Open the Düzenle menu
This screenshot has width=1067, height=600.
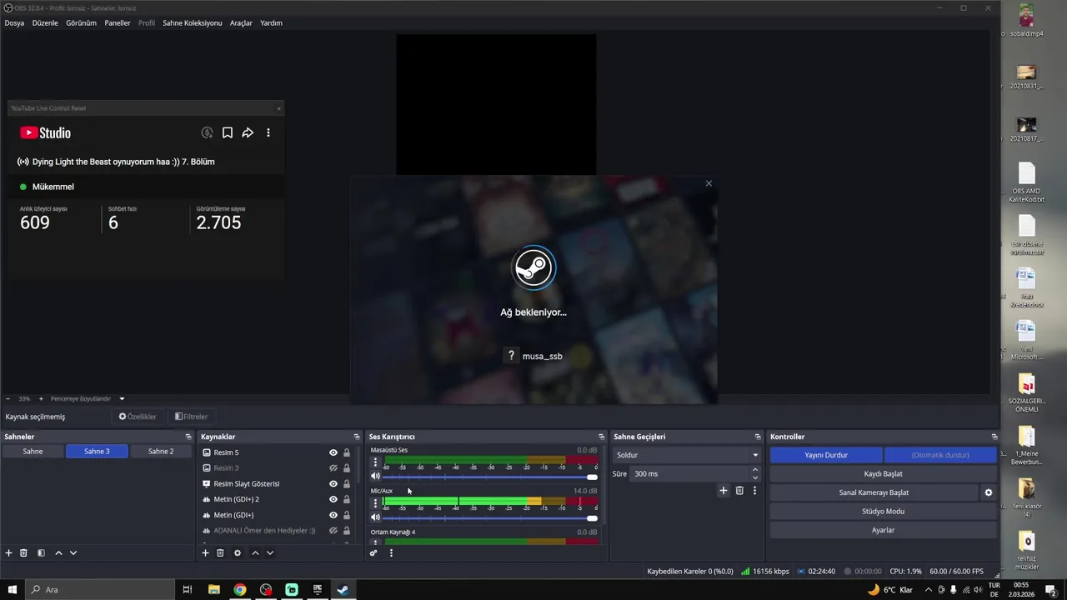[45, 23]
